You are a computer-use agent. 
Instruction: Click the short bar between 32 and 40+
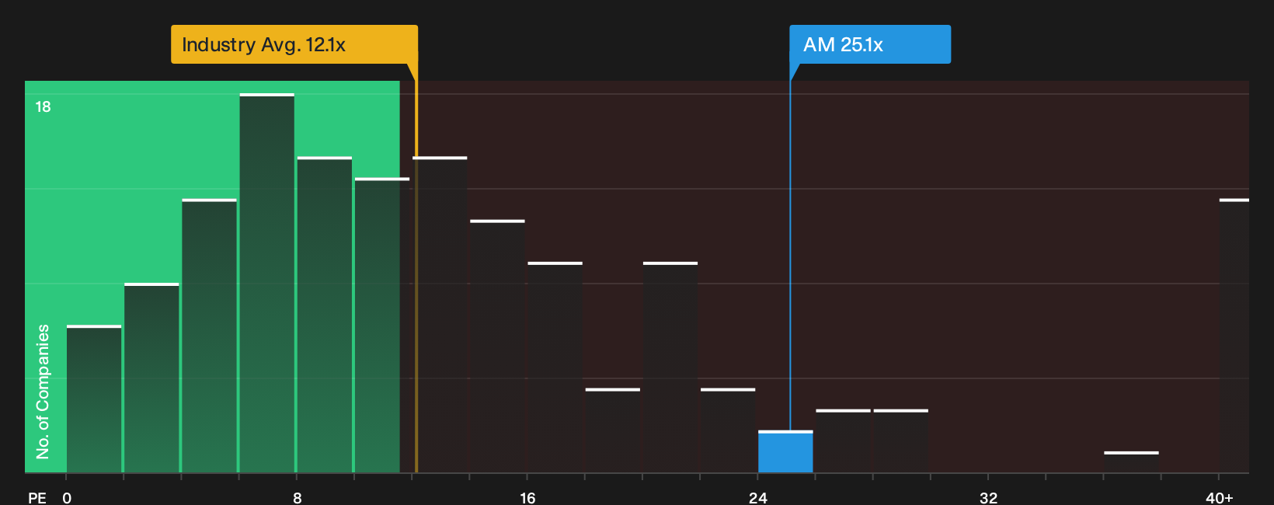coord(1131,461)
